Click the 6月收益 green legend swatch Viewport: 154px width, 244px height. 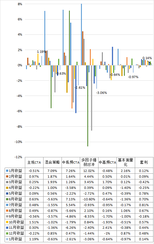coord(7,199)
